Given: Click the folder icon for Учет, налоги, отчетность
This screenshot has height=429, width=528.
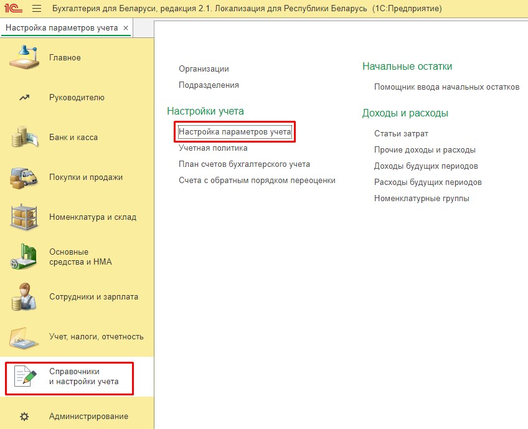Looking at the screenshot, I should click(x=24, y=337).
